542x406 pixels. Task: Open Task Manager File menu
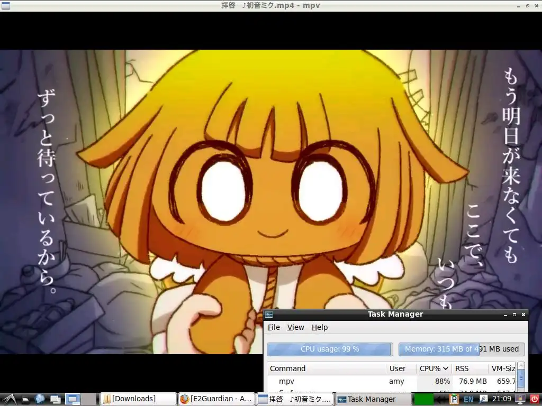(x=274, y=327)
